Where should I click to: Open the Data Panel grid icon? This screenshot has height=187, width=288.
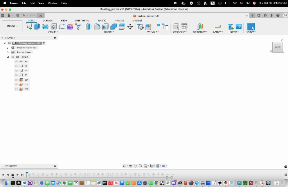point(3,15)
